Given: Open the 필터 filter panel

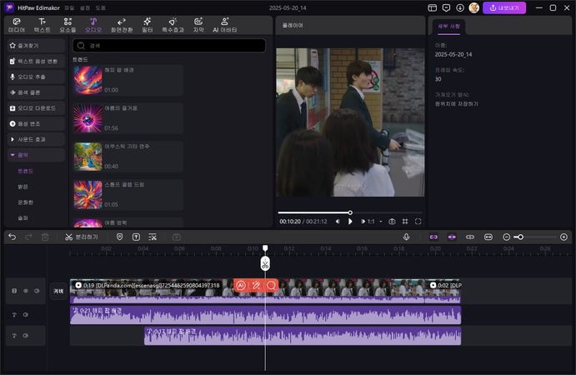Looking at the screenshot, I should pyautogui.click(x=147, y=25).
